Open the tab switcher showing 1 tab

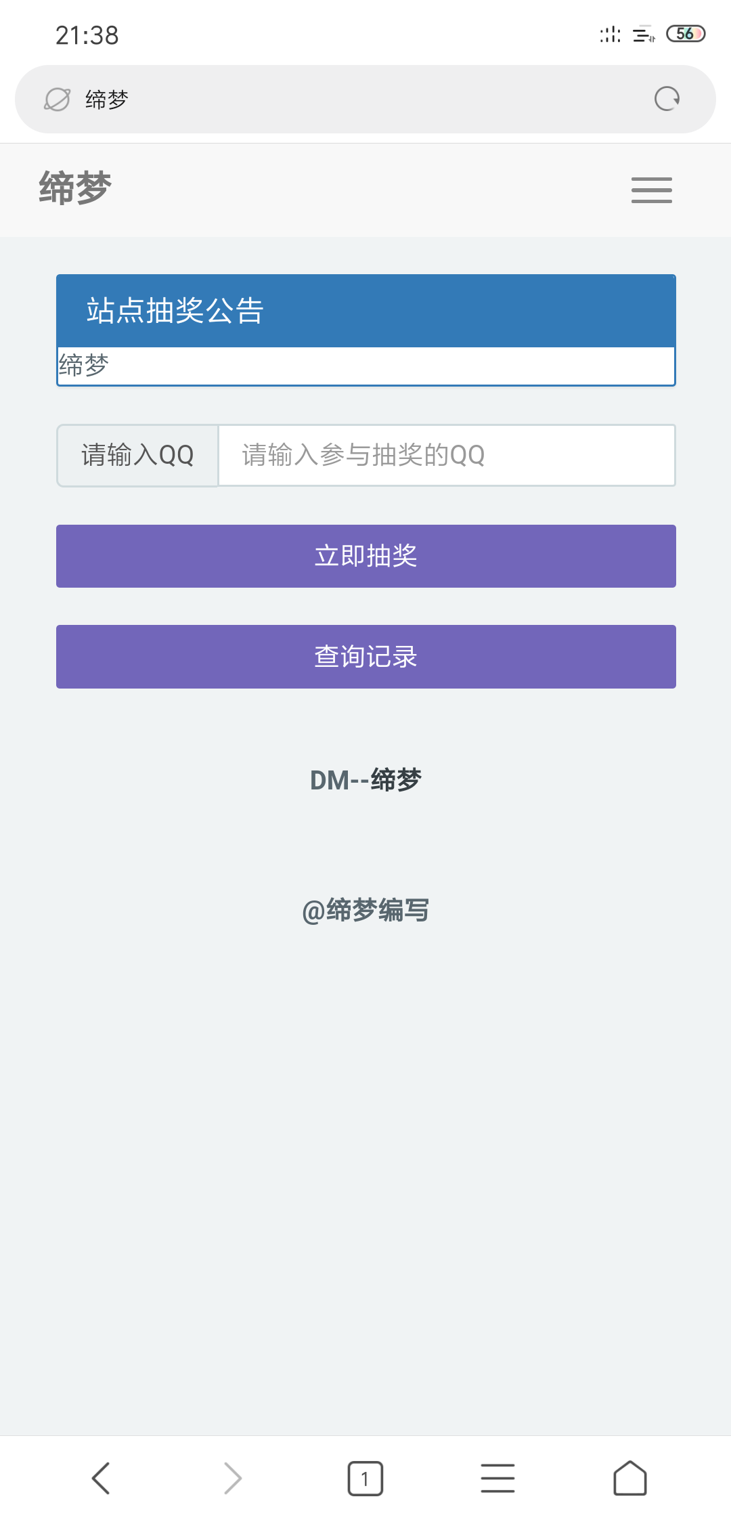click(365, 1478)
